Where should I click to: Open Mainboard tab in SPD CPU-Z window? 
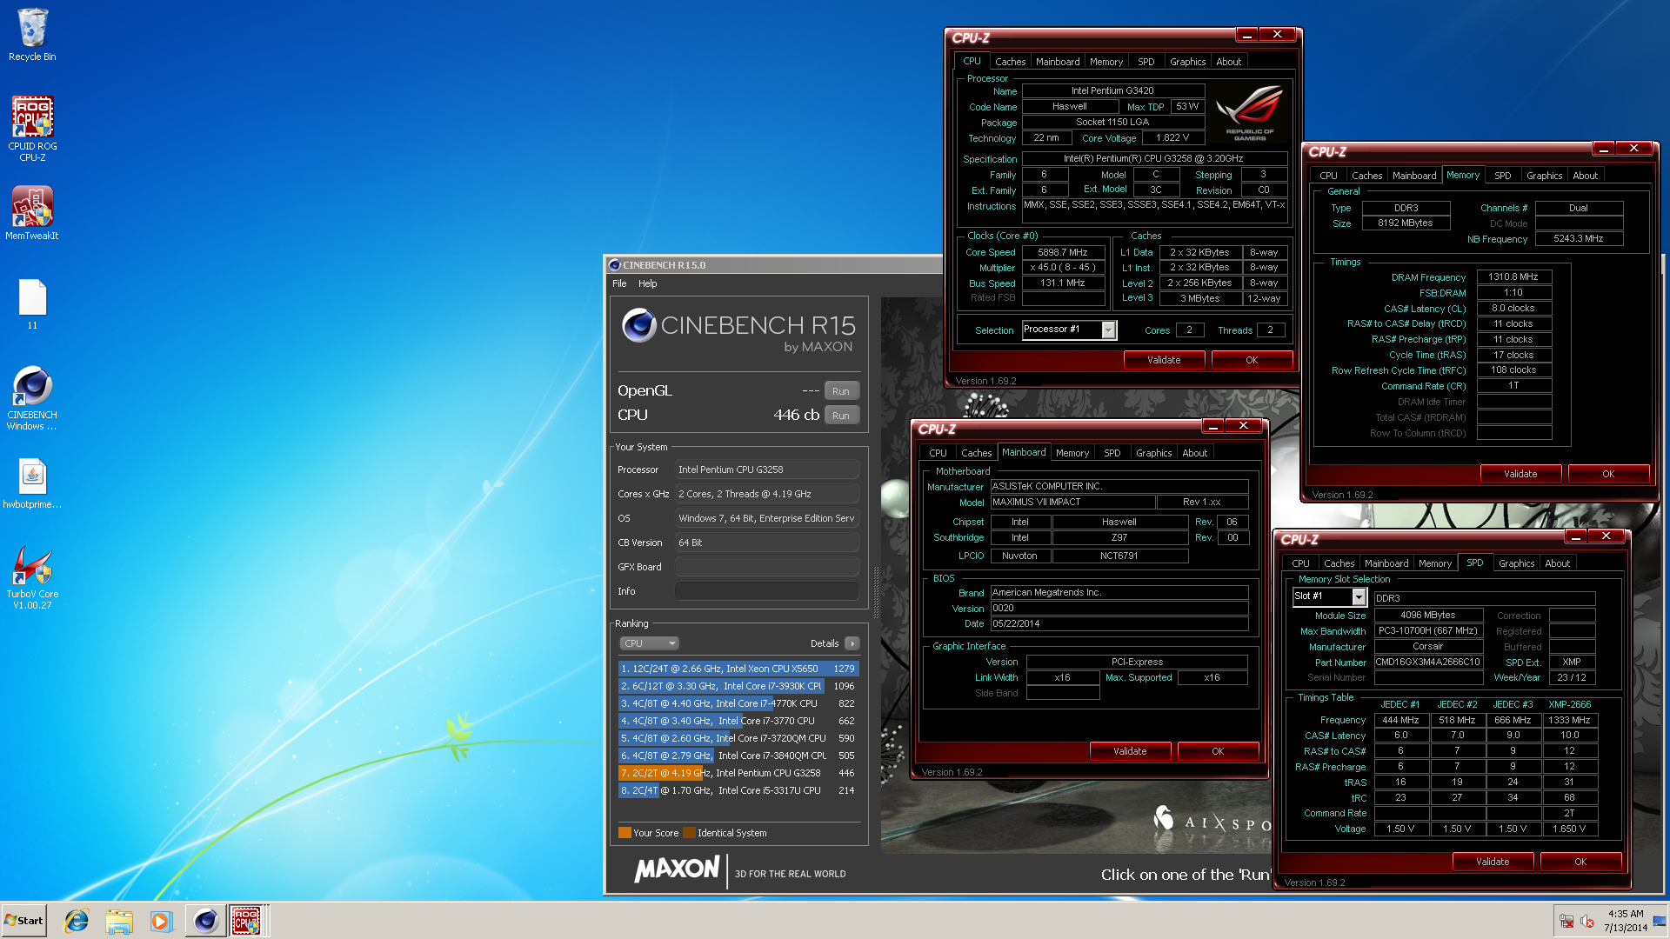tap(1386, 563)
